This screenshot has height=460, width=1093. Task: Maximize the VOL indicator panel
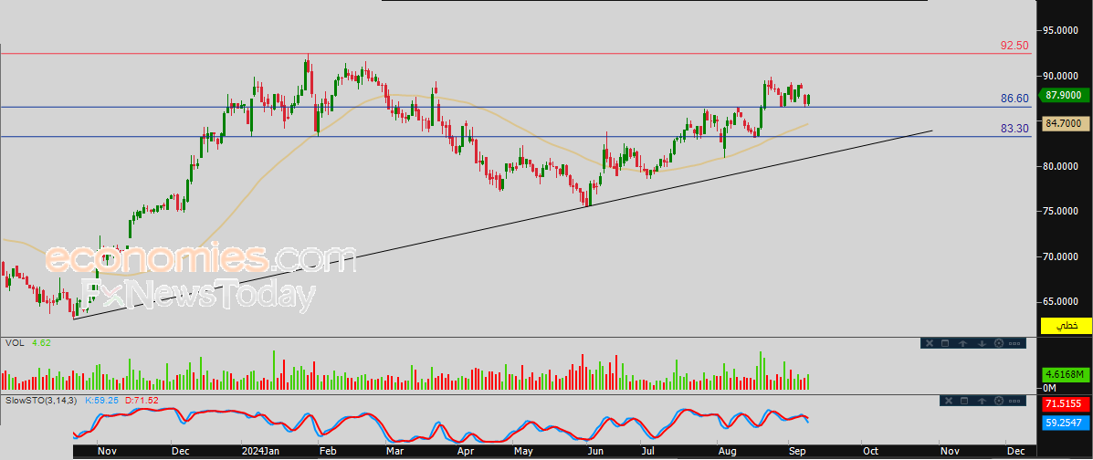click(945, 343)
